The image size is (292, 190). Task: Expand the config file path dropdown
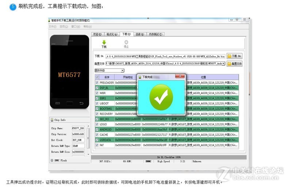pyautogui.click(x=223, y=64)
